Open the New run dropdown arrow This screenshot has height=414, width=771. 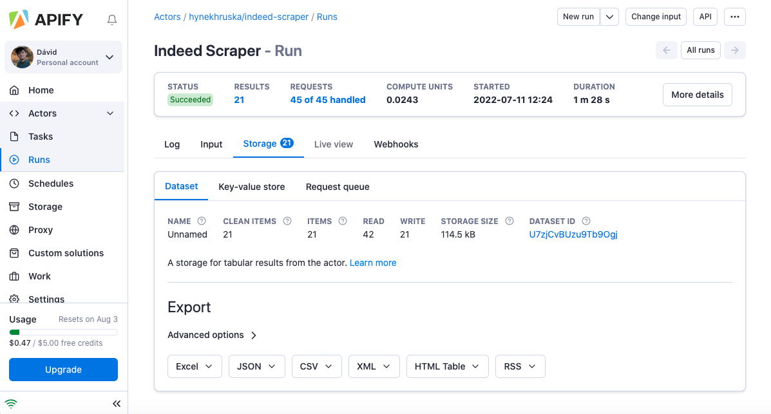point(609,17)
